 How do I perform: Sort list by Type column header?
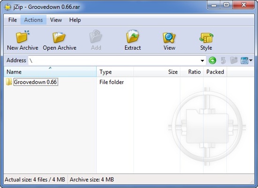(115, 72)
